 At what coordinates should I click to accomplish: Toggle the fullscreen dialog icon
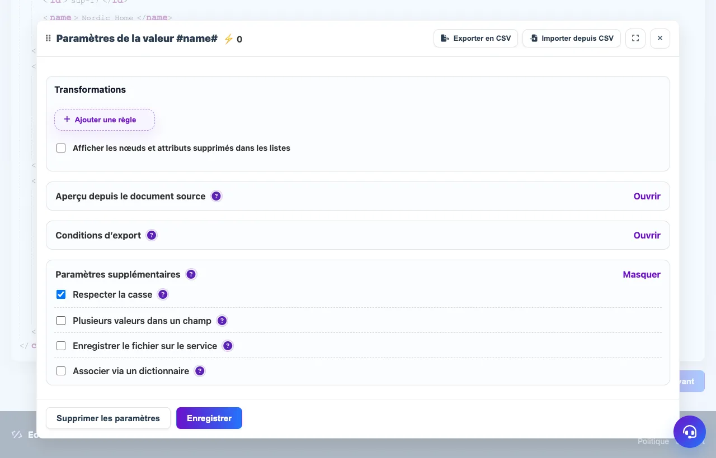coord(635,39)
